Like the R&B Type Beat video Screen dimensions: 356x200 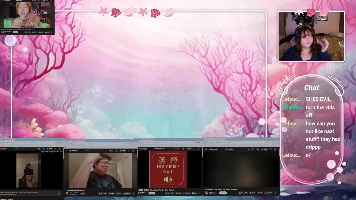click(241, 193)
